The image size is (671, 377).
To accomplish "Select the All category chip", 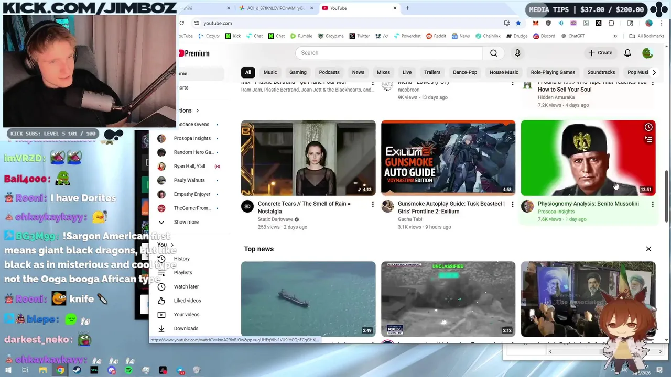I will tap(248, 72).
